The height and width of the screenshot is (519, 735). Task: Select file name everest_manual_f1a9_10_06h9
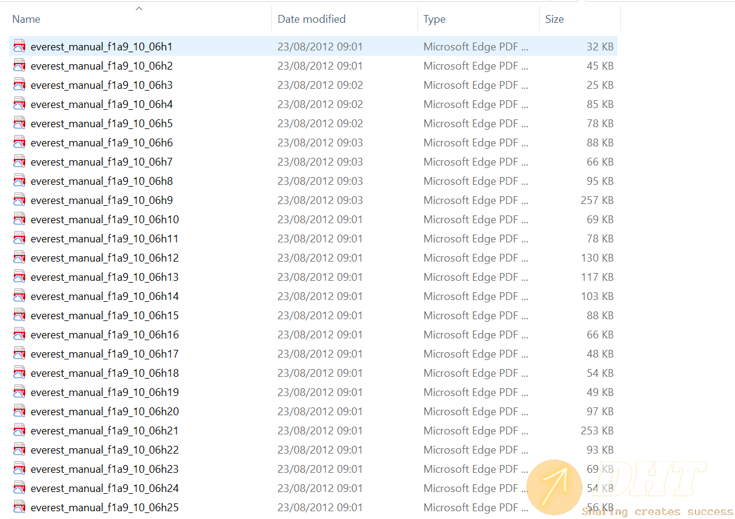click(x=101, y=200)
